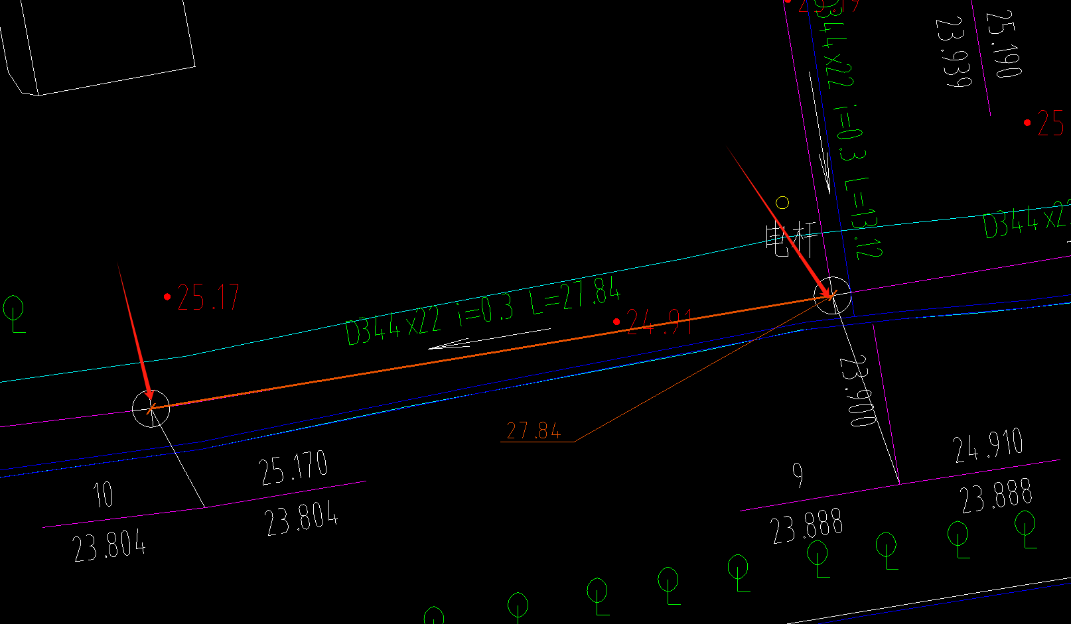Select the 24.910 ground elevation text
1071x624 pixels.
[x=989, y=446]
